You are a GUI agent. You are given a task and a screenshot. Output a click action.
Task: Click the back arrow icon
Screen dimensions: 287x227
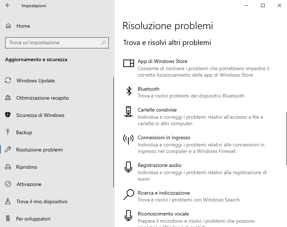(8, 6)
